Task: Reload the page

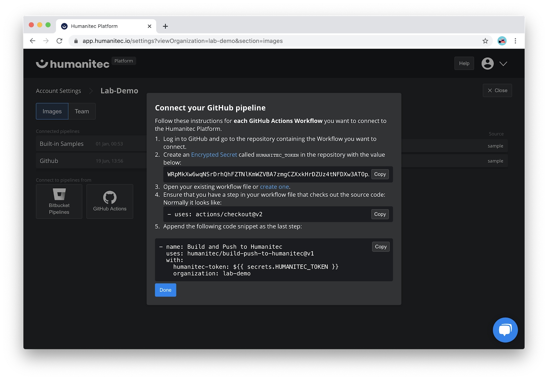Action: 59,41
